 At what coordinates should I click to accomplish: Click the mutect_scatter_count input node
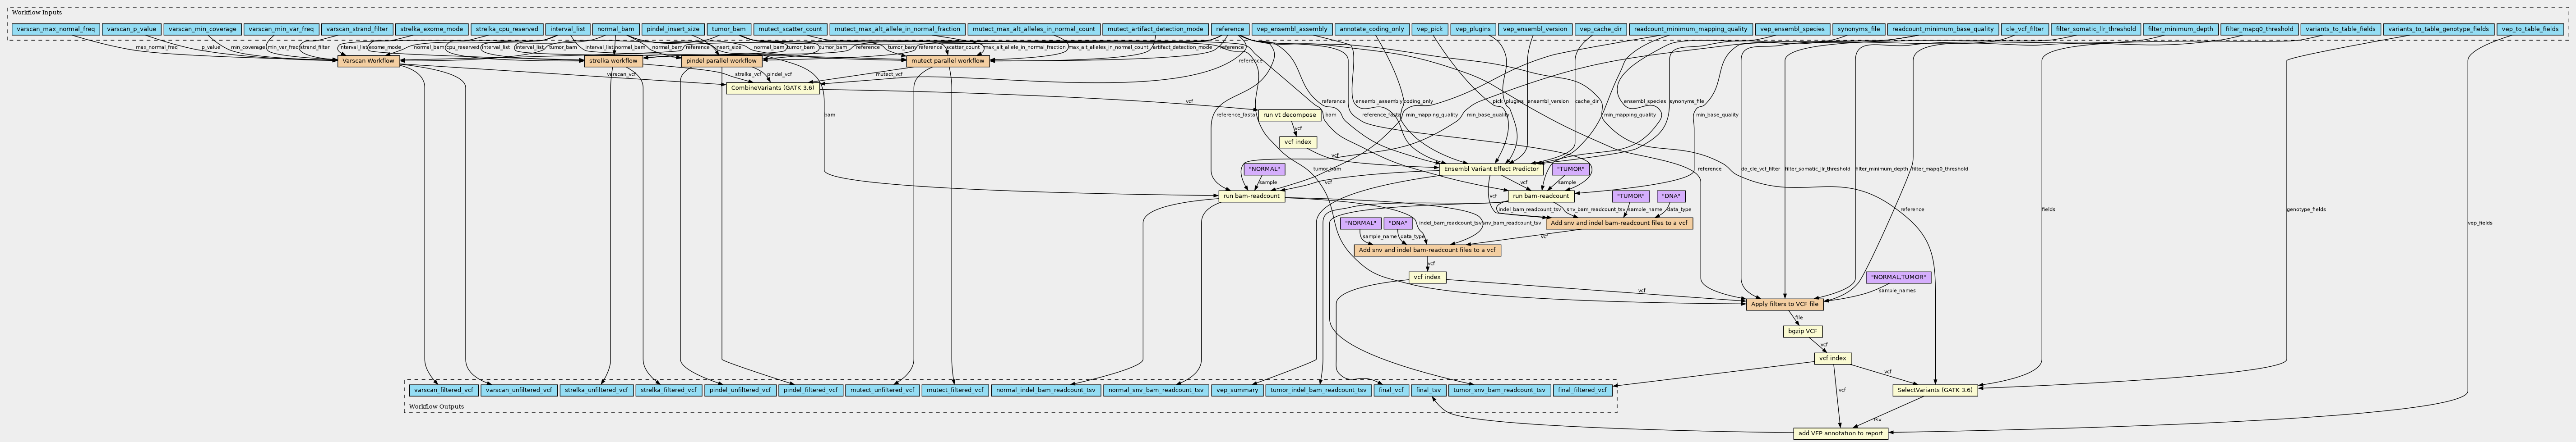789,30
